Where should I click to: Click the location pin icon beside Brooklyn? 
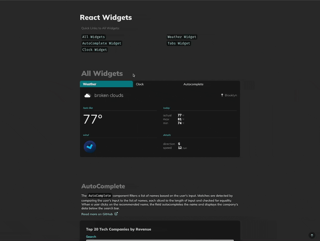222,95
